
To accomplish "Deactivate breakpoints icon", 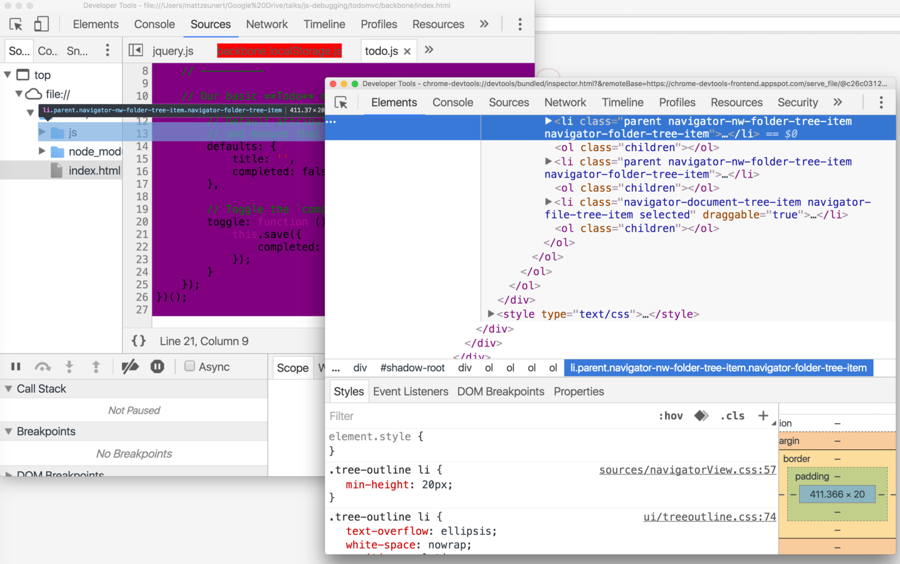I will click(x=130, y=367).
